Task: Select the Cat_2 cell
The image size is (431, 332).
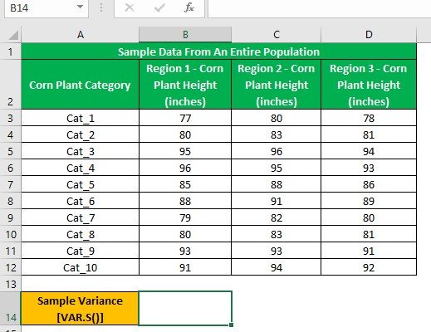Action: 80,134
